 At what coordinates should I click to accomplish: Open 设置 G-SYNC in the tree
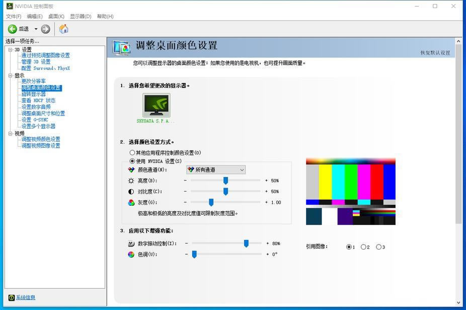coord(35,119)
